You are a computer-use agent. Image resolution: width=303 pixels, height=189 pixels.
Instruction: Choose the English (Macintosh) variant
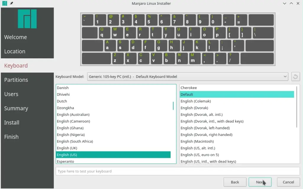[x=237, y=141]
